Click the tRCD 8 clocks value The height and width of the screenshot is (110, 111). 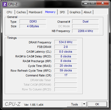[66, 56]
